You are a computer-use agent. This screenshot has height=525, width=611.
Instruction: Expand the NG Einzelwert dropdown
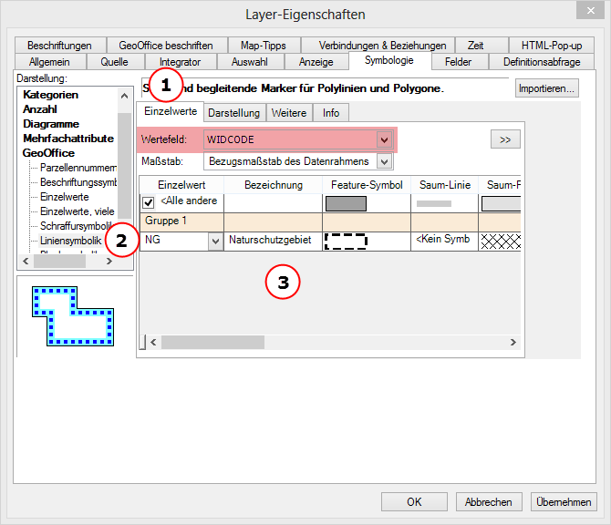click(x=215, y=242)
